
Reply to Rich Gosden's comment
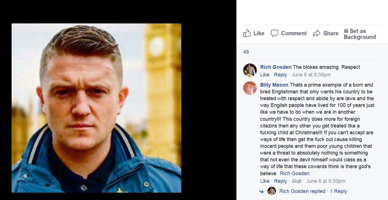281,75
